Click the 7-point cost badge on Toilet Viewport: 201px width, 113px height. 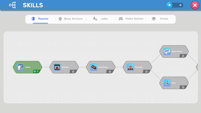pos(36,72)
